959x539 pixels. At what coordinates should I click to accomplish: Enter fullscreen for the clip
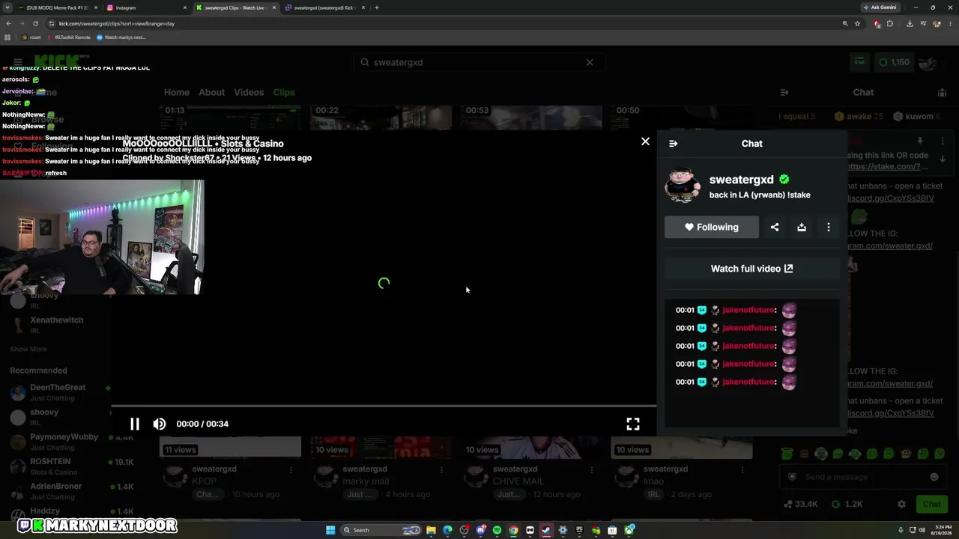click(633, 424)
